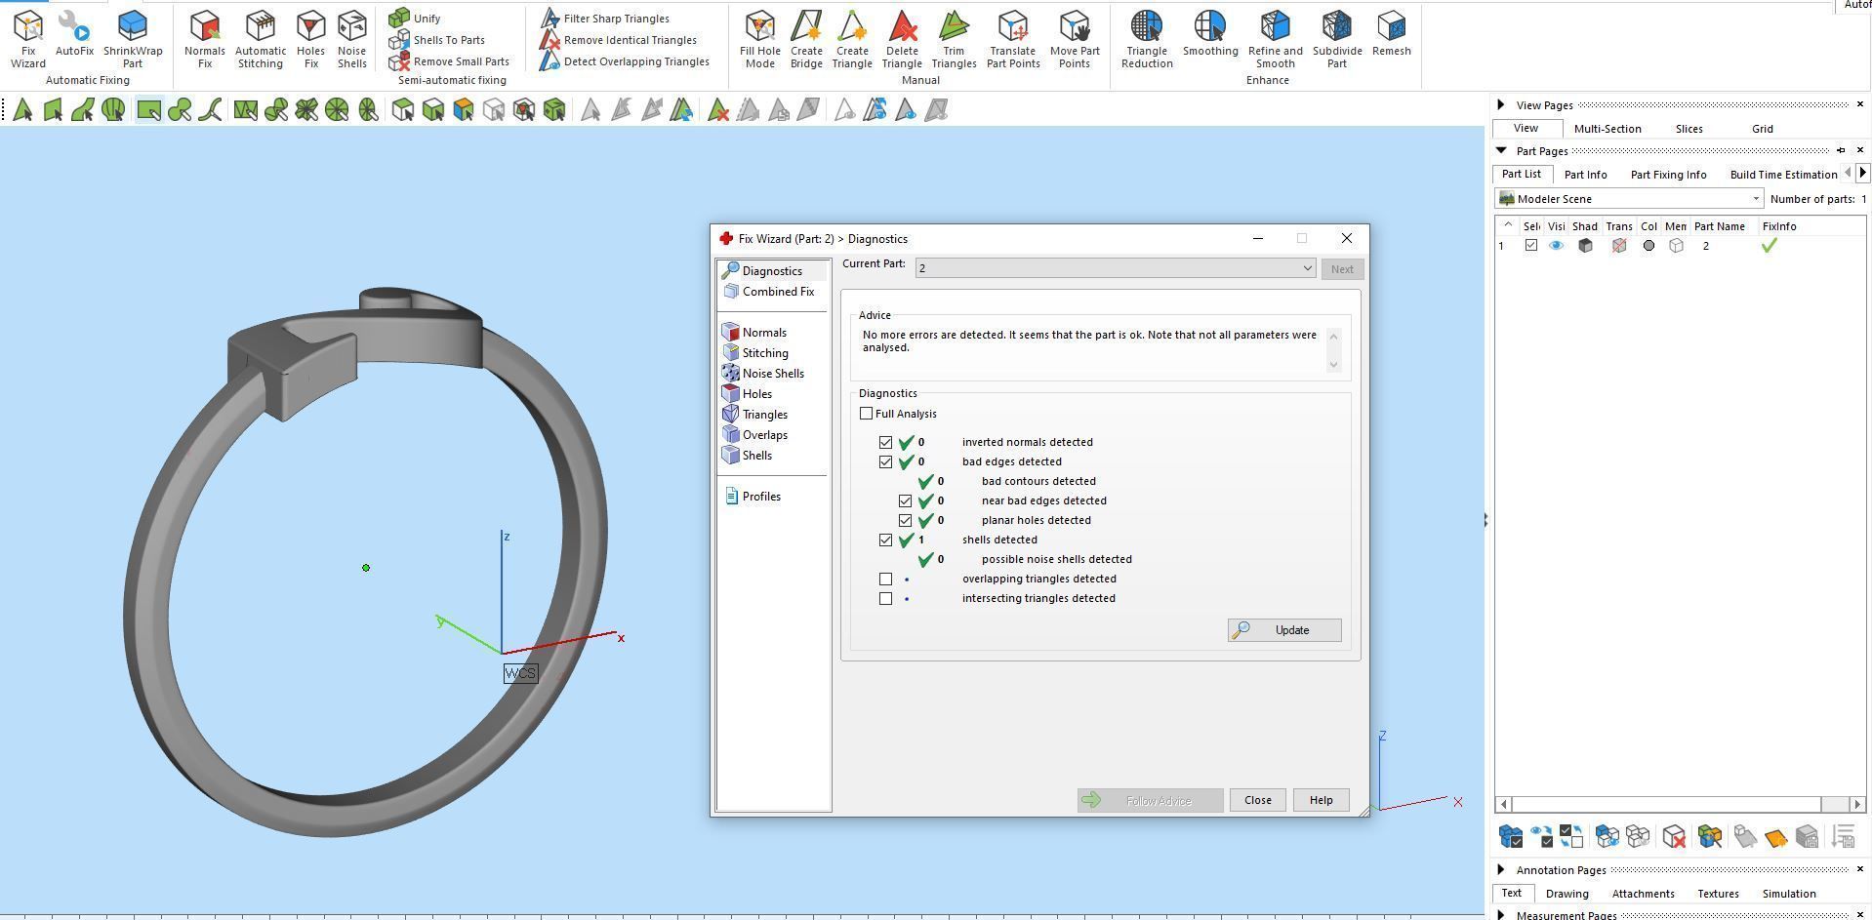
Task: Run Refine and Smooth
Action: [1275, 40]
